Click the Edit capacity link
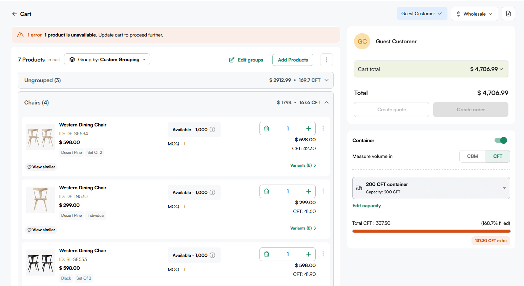The width and height of the screenshot is (524, 286). click(366, 206)
